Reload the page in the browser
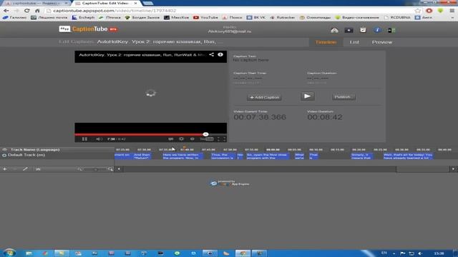 coord(27,11)
